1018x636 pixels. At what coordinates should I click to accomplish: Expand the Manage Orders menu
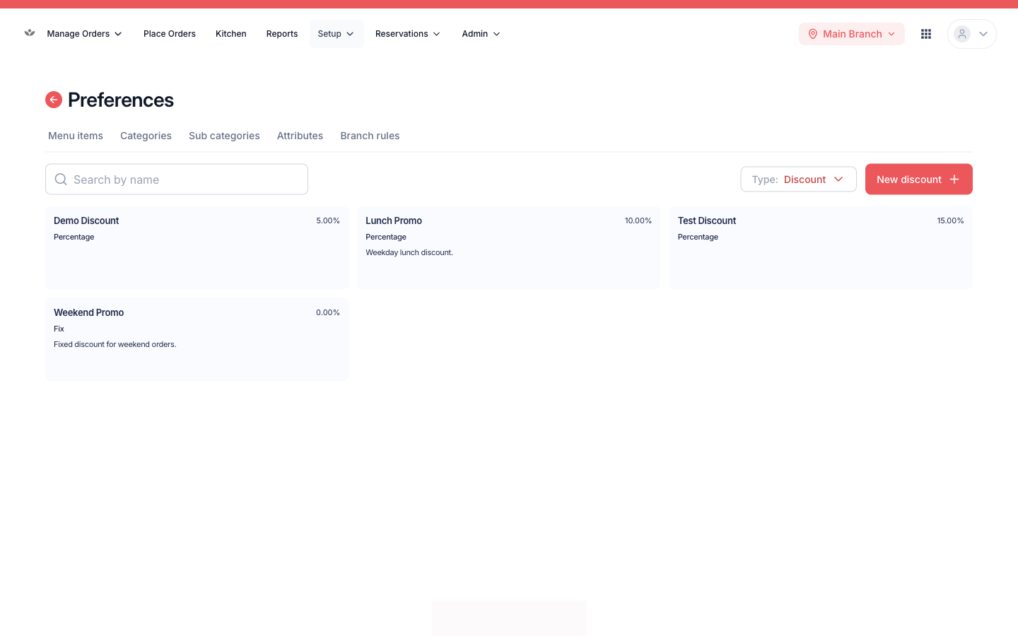[84, 34]
